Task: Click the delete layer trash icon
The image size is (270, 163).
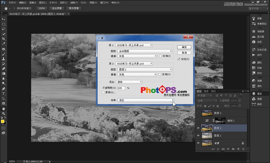Action: click(243, 149)
